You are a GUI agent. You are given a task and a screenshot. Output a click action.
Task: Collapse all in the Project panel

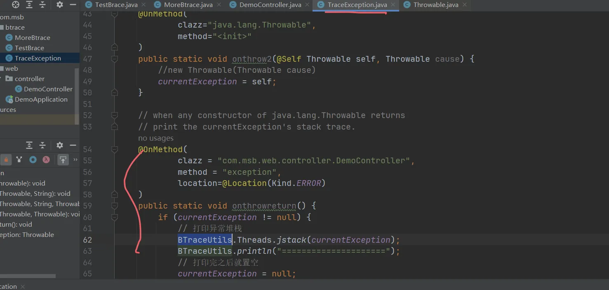coord(42,5)
